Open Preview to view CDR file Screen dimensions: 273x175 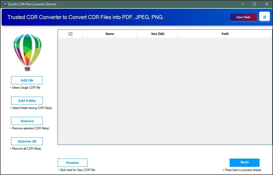pyautogui.click(x=72, y=163)
